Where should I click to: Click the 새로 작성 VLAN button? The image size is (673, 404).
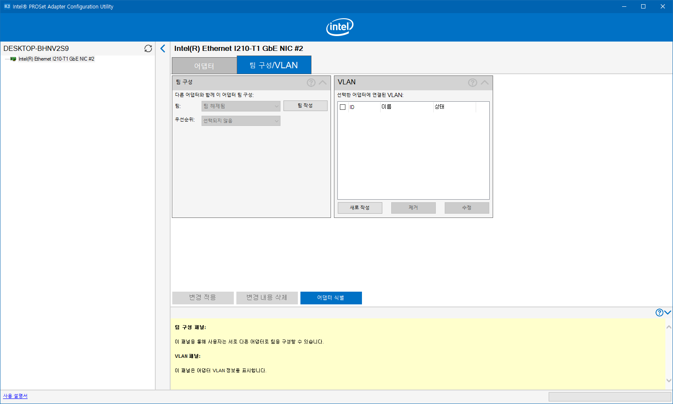pyautogui.click(x=360, y=208)
